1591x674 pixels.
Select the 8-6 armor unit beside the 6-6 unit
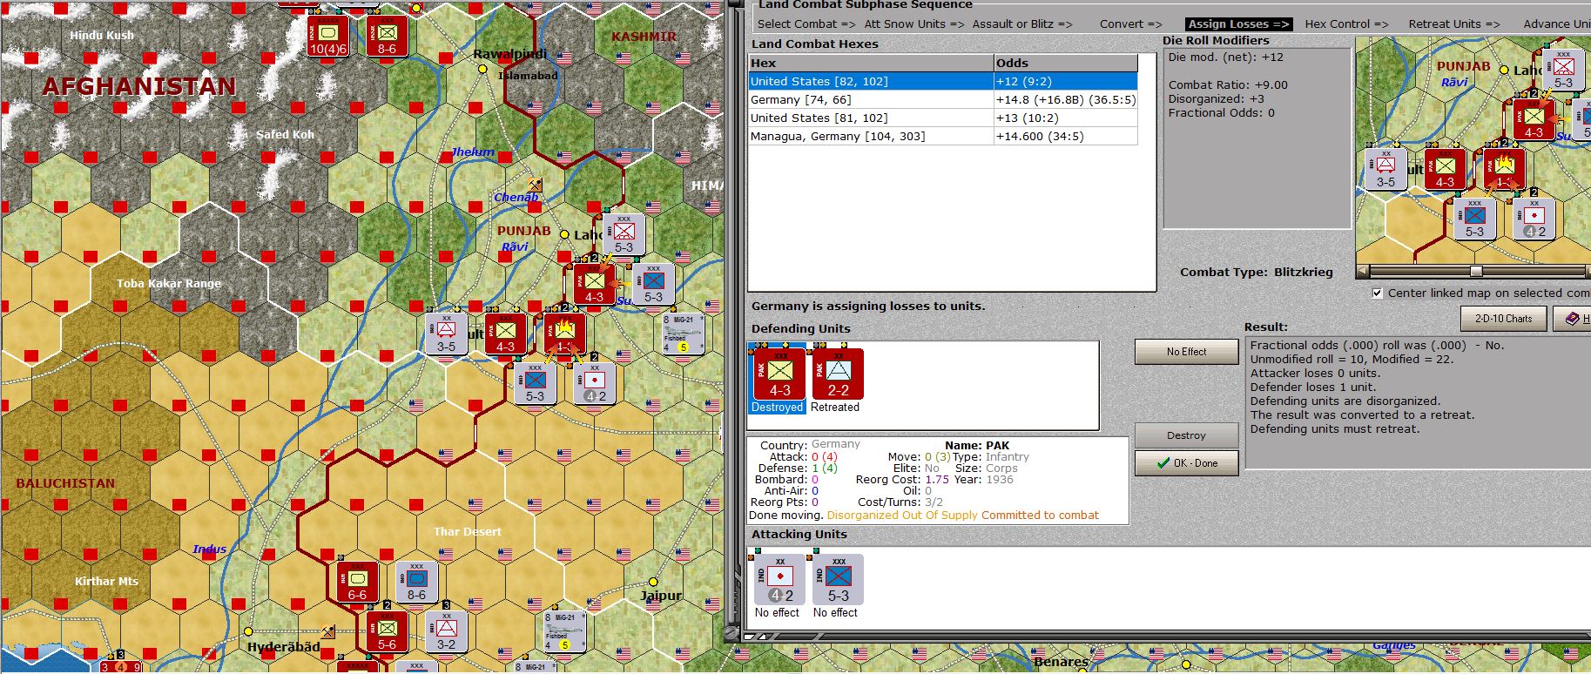coord(416,582)
